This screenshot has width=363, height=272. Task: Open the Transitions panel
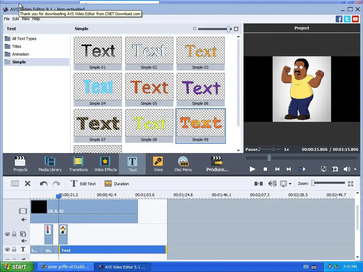pos(78,164)
